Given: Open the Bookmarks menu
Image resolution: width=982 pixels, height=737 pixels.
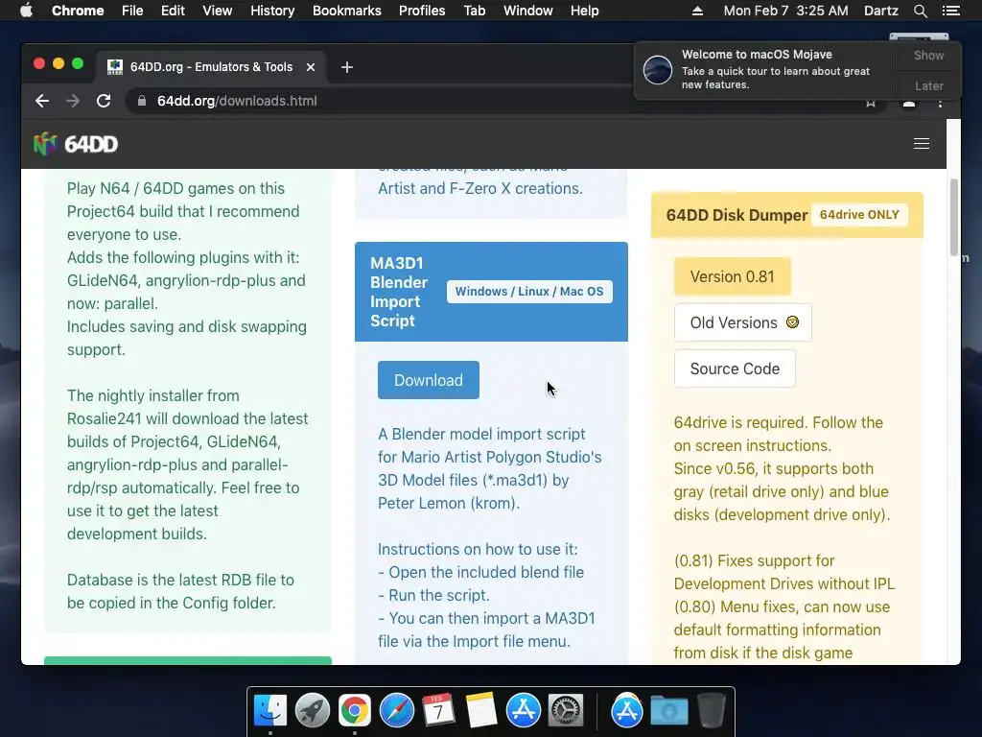Looking at the screenshot, I should tap(347, 11).
